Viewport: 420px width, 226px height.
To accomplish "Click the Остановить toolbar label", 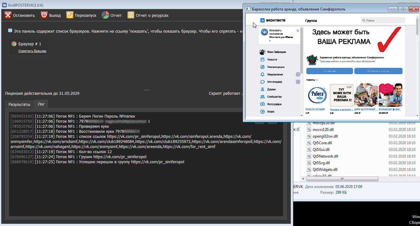I will coord(24,15).
